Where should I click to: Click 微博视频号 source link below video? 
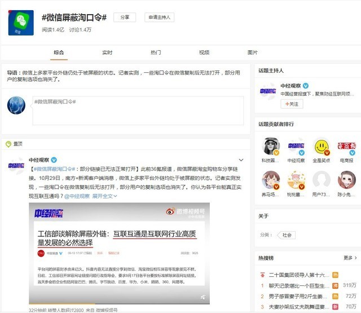pos(107,310)
